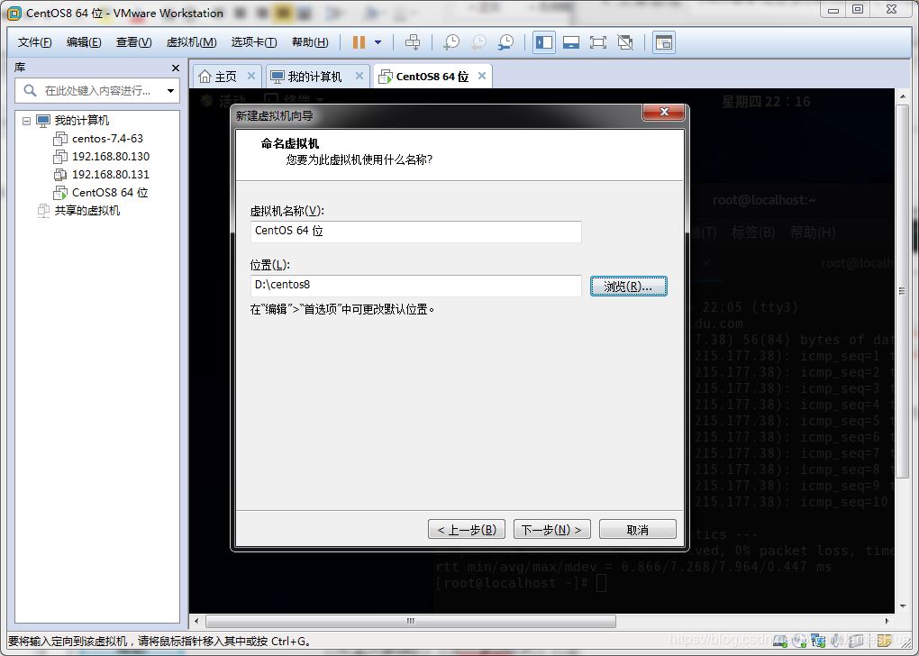
Task: Expand the 我的计算机 tree node
Action: 28,120
